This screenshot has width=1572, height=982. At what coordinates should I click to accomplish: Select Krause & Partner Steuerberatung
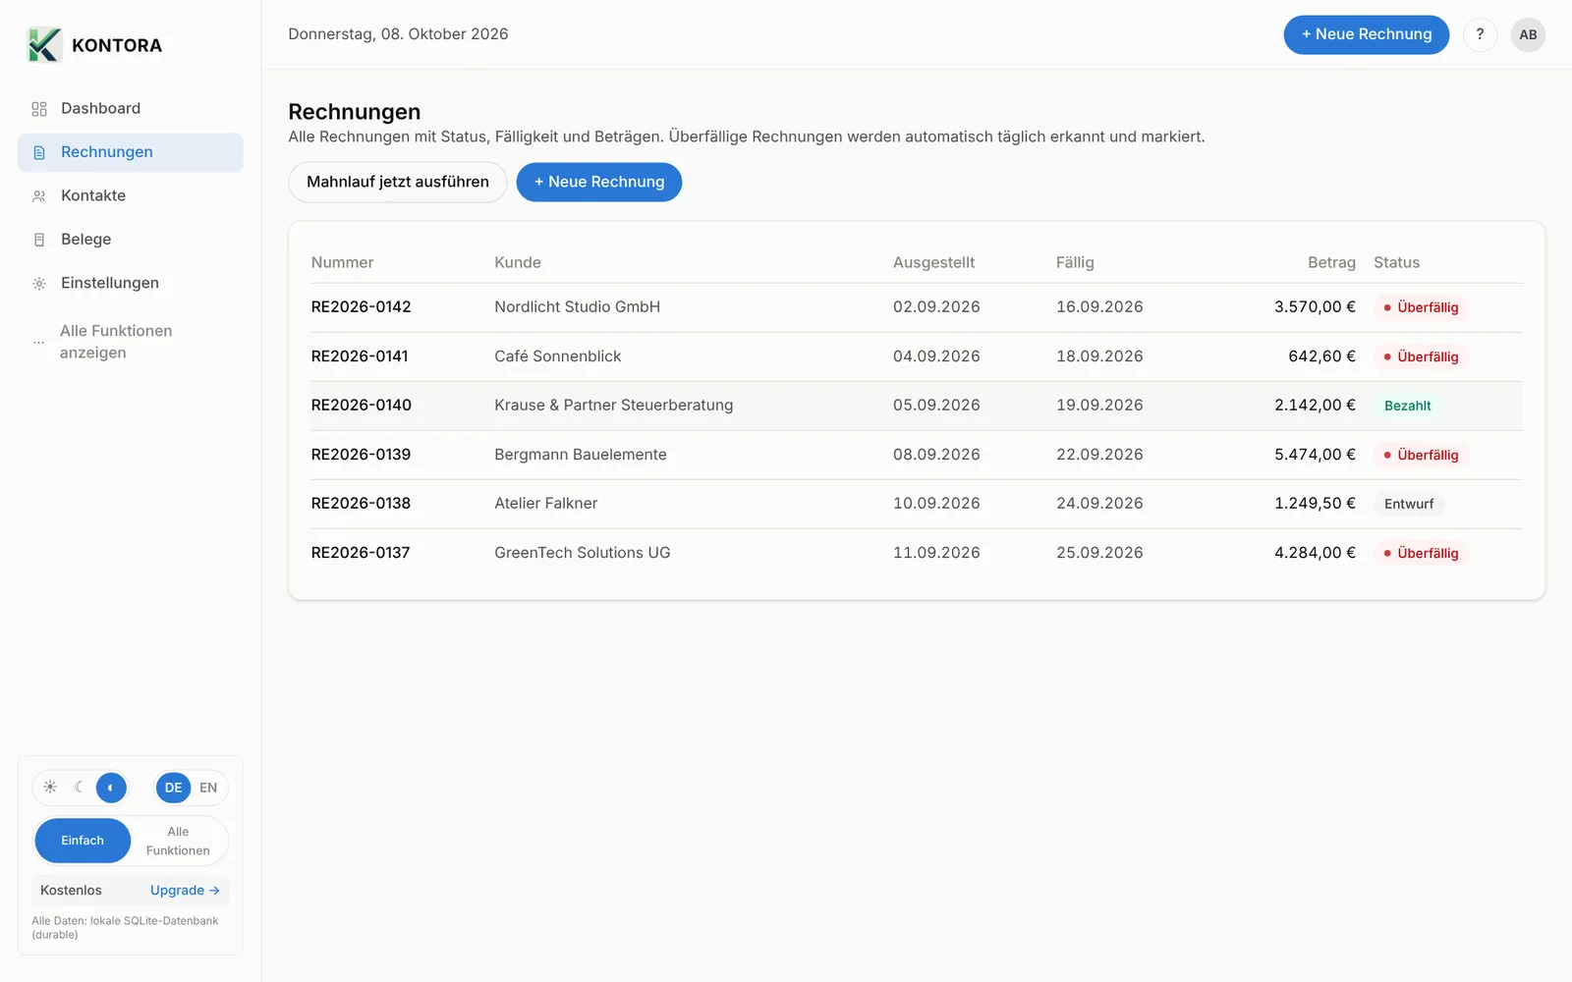(x=614, y=406)
